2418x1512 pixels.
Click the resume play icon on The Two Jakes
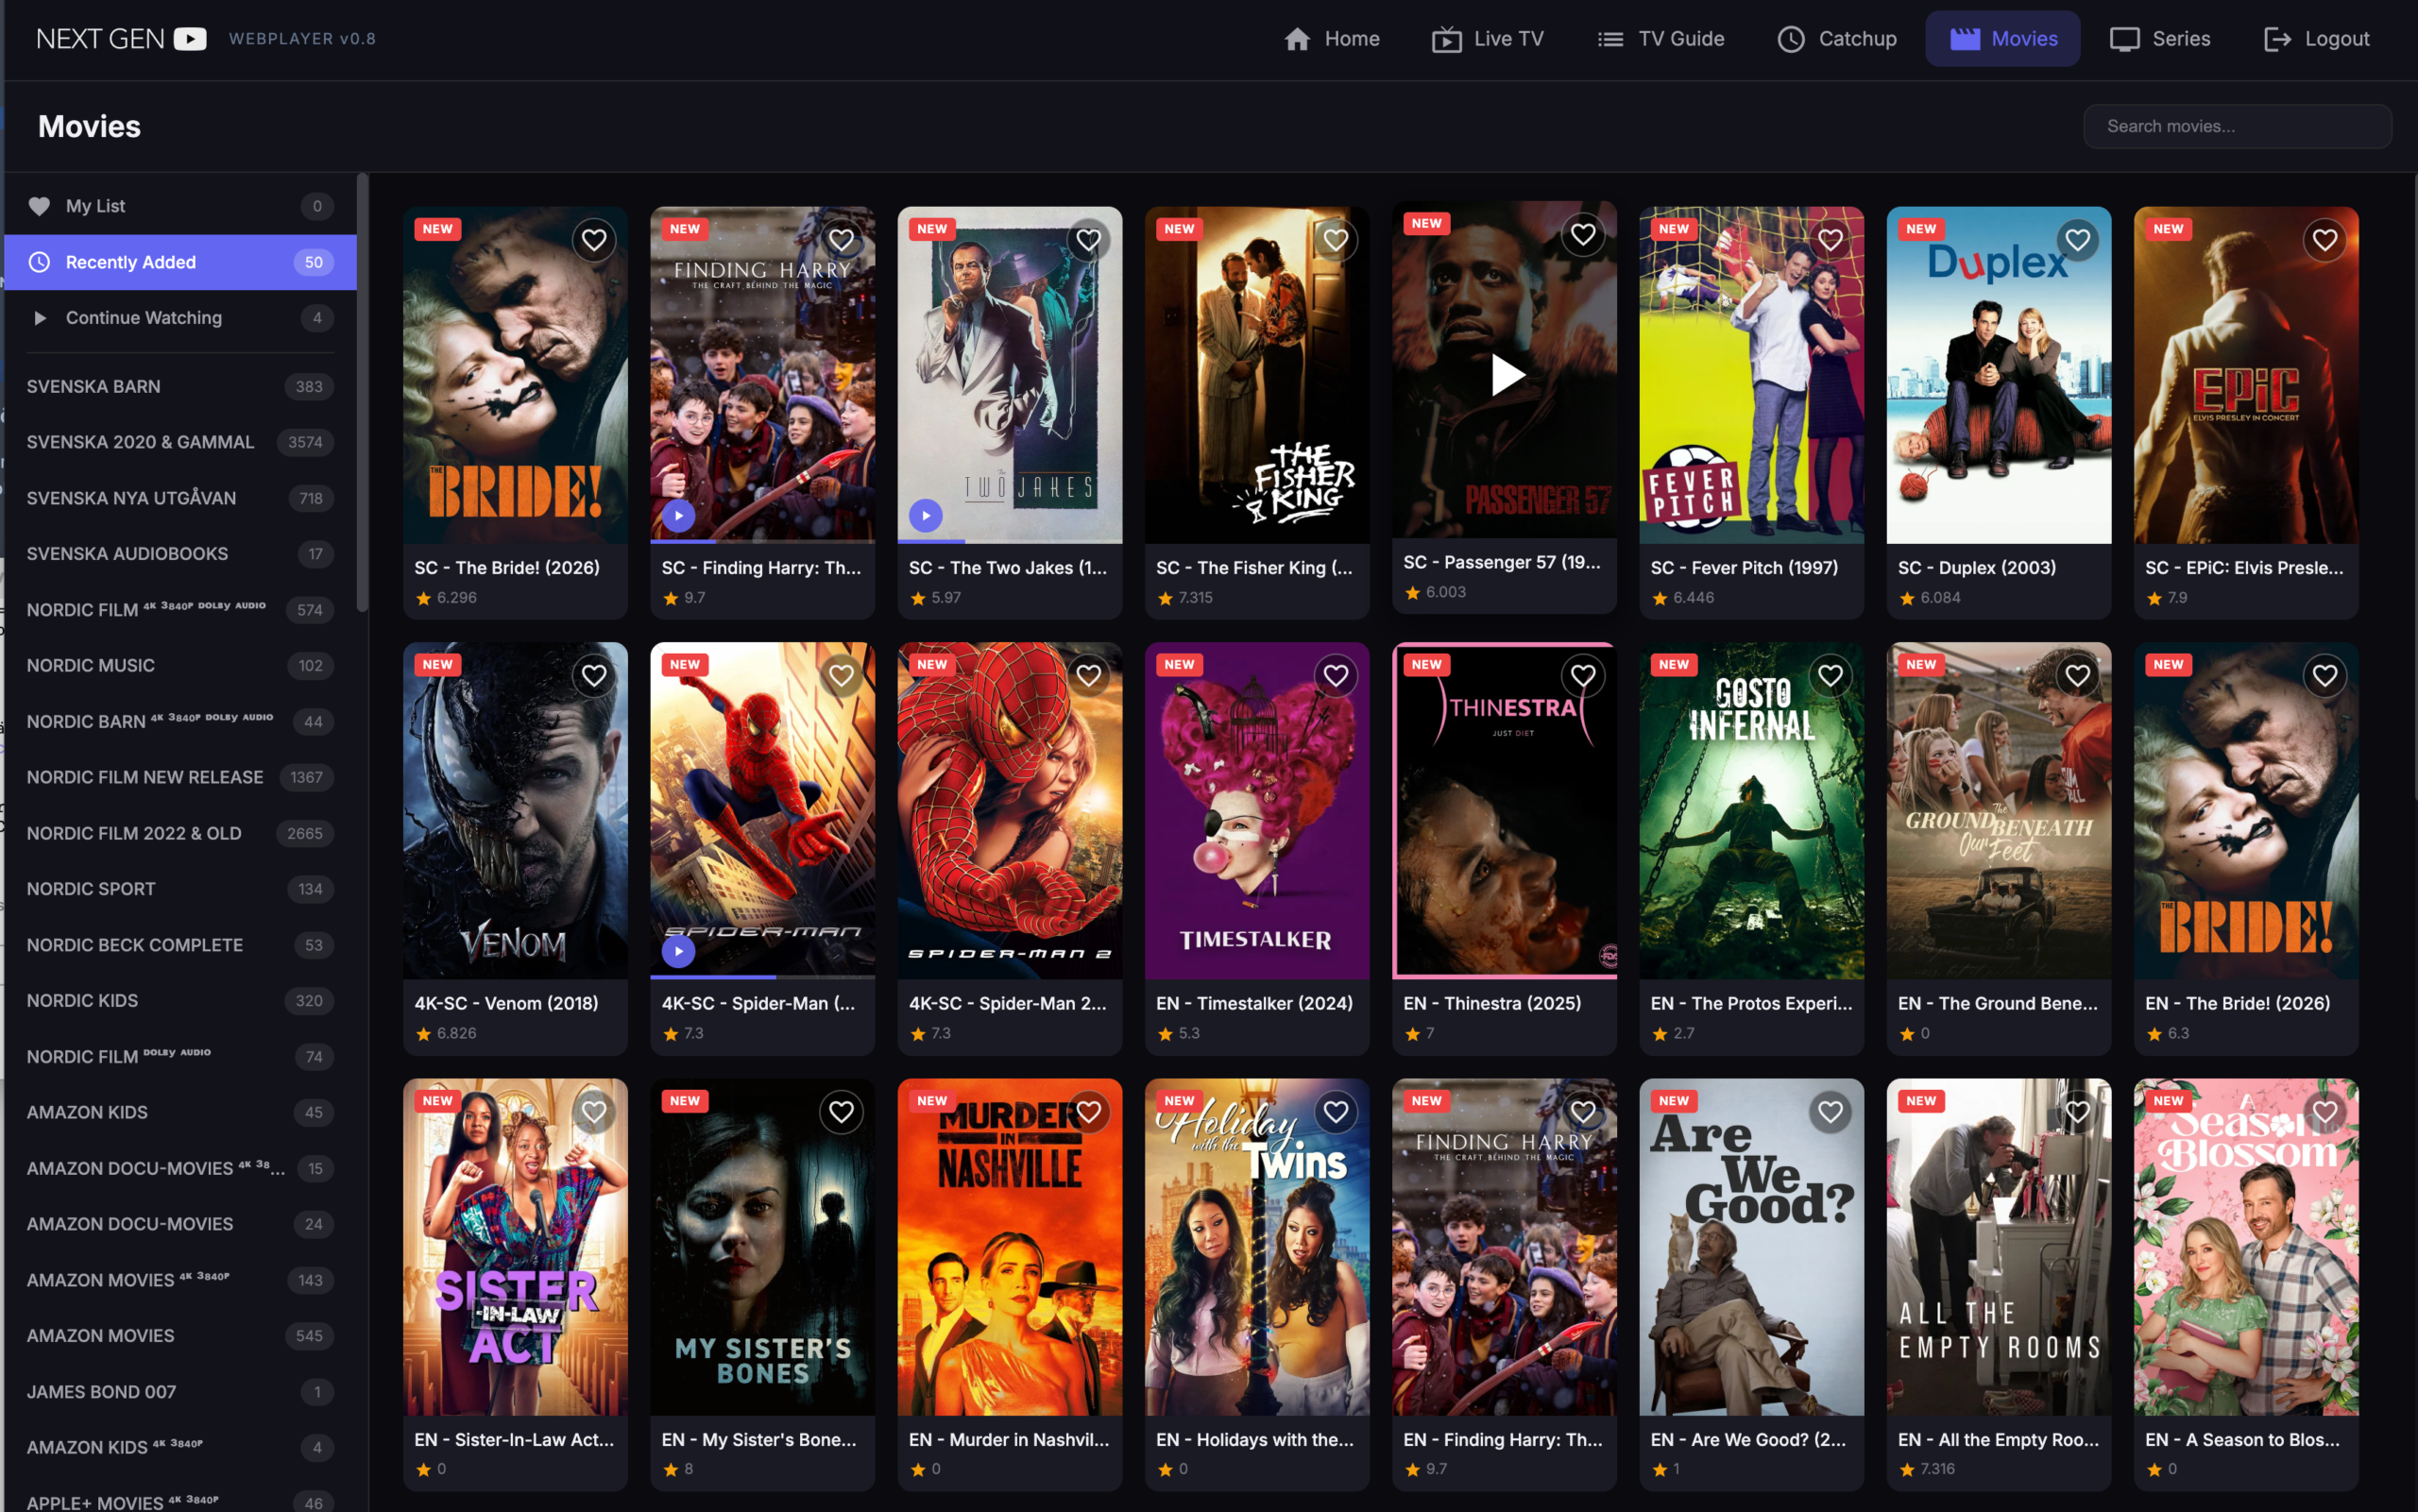(925, 516)
